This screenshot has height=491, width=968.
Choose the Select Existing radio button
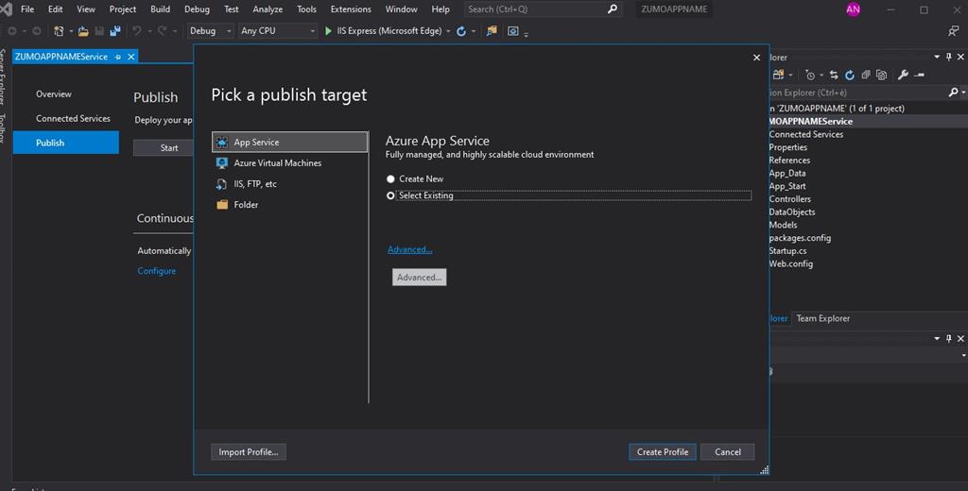pos(391,196)
